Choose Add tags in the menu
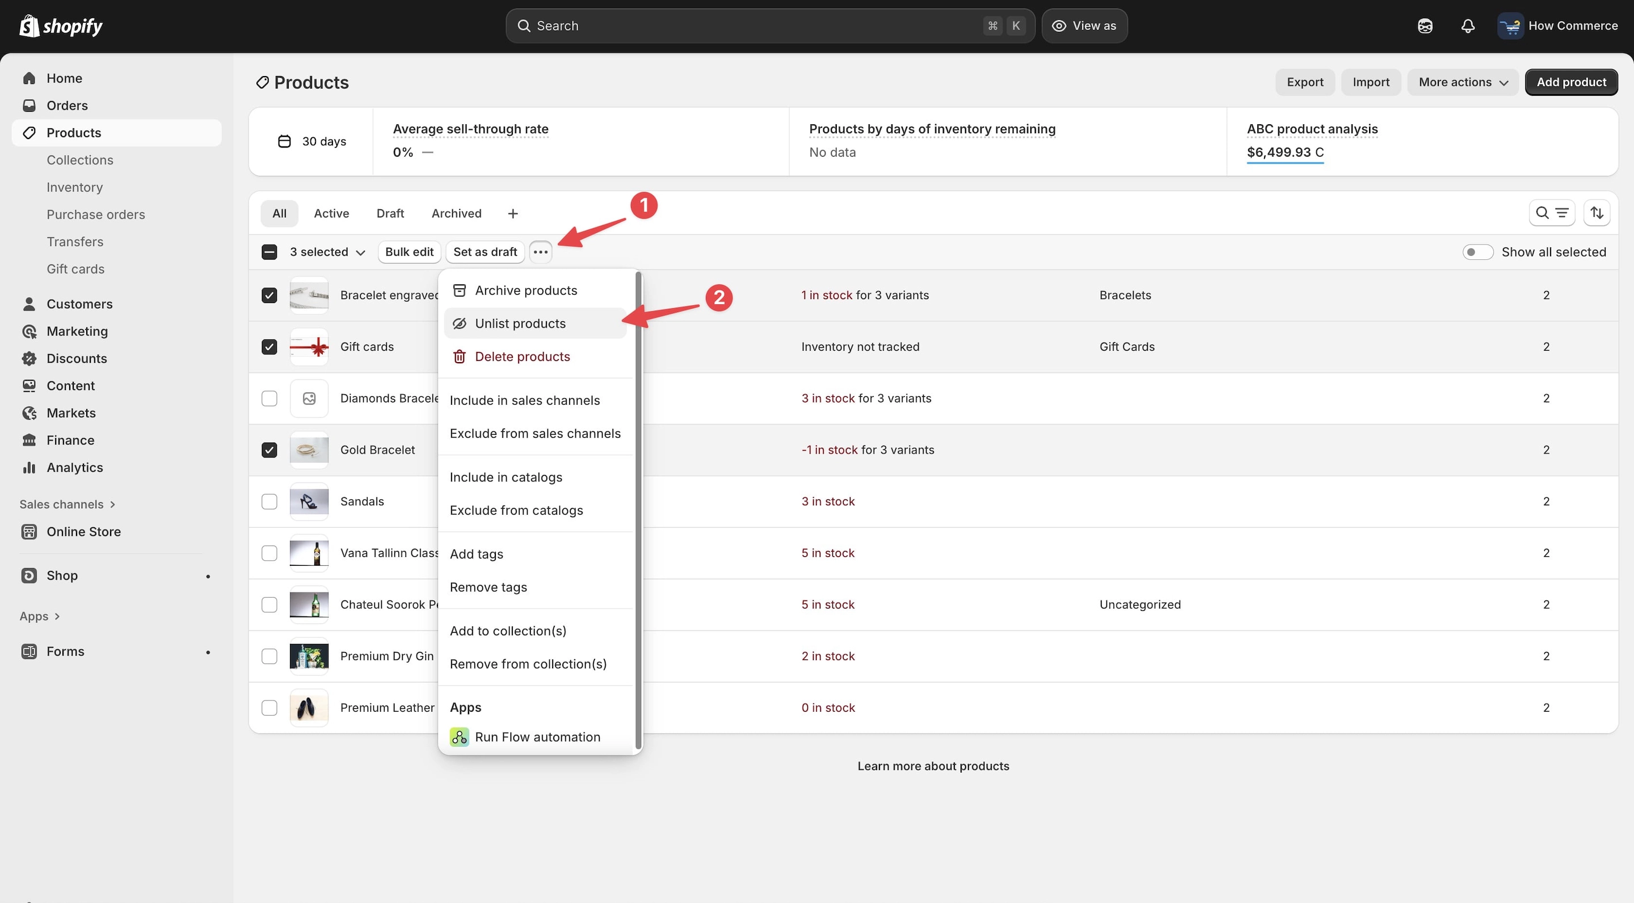 click(x=536, y=554)
